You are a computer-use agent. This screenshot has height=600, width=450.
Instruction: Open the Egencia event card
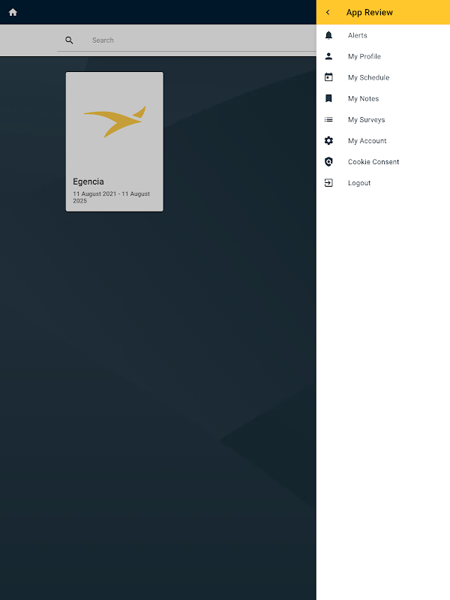point(115,142)
